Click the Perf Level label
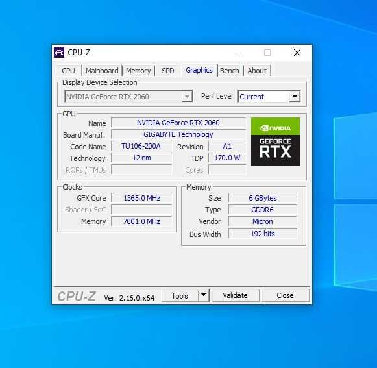 [217, 96]
